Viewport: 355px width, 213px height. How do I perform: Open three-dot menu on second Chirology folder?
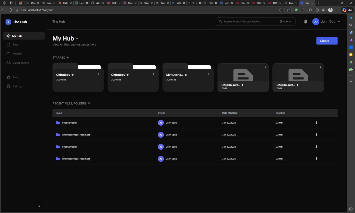(154, 75)
